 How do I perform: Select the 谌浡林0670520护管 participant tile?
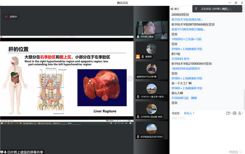(151, 68)
